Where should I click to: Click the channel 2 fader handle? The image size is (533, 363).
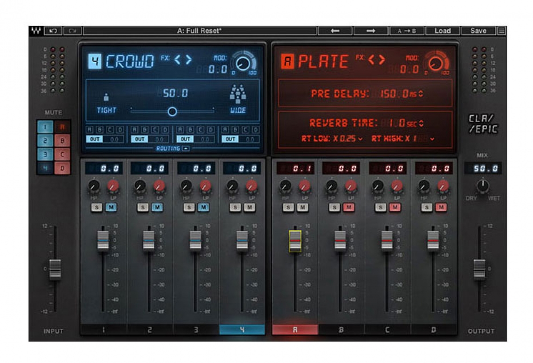pos(149,241)
